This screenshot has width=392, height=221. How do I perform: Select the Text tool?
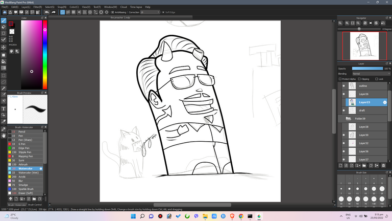tap(4, 109)
